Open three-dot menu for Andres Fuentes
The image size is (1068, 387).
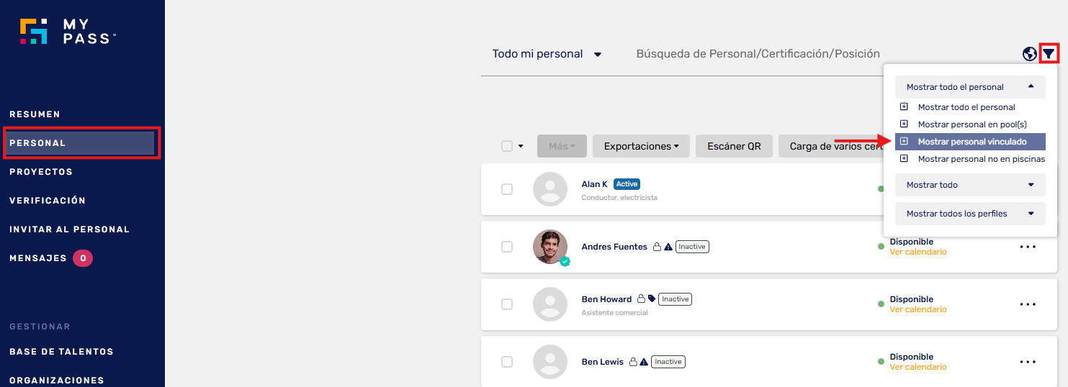[x=1028, y=247]
